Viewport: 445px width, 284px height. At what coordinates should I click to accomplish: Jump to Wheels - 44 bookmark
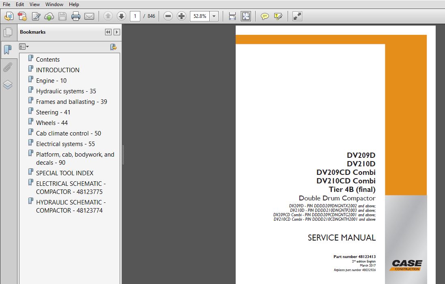52,123
